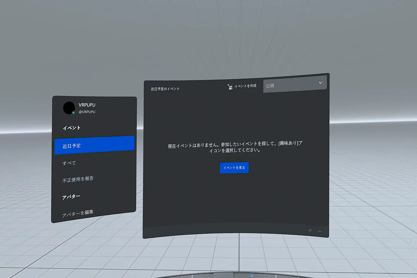Click the @VRPUPU handle text
Image resolution: width=417 pixels, height=278 pixels.
tap(87, 112)
